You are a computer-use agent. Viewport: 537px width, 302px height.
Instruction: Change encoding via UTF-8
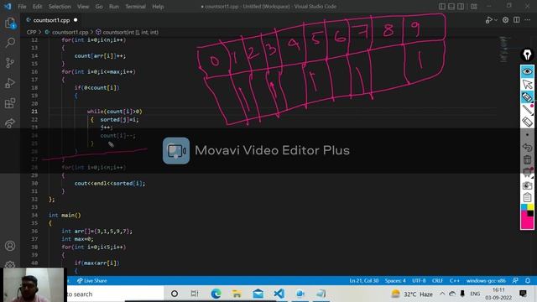click(x=419, y=281)
